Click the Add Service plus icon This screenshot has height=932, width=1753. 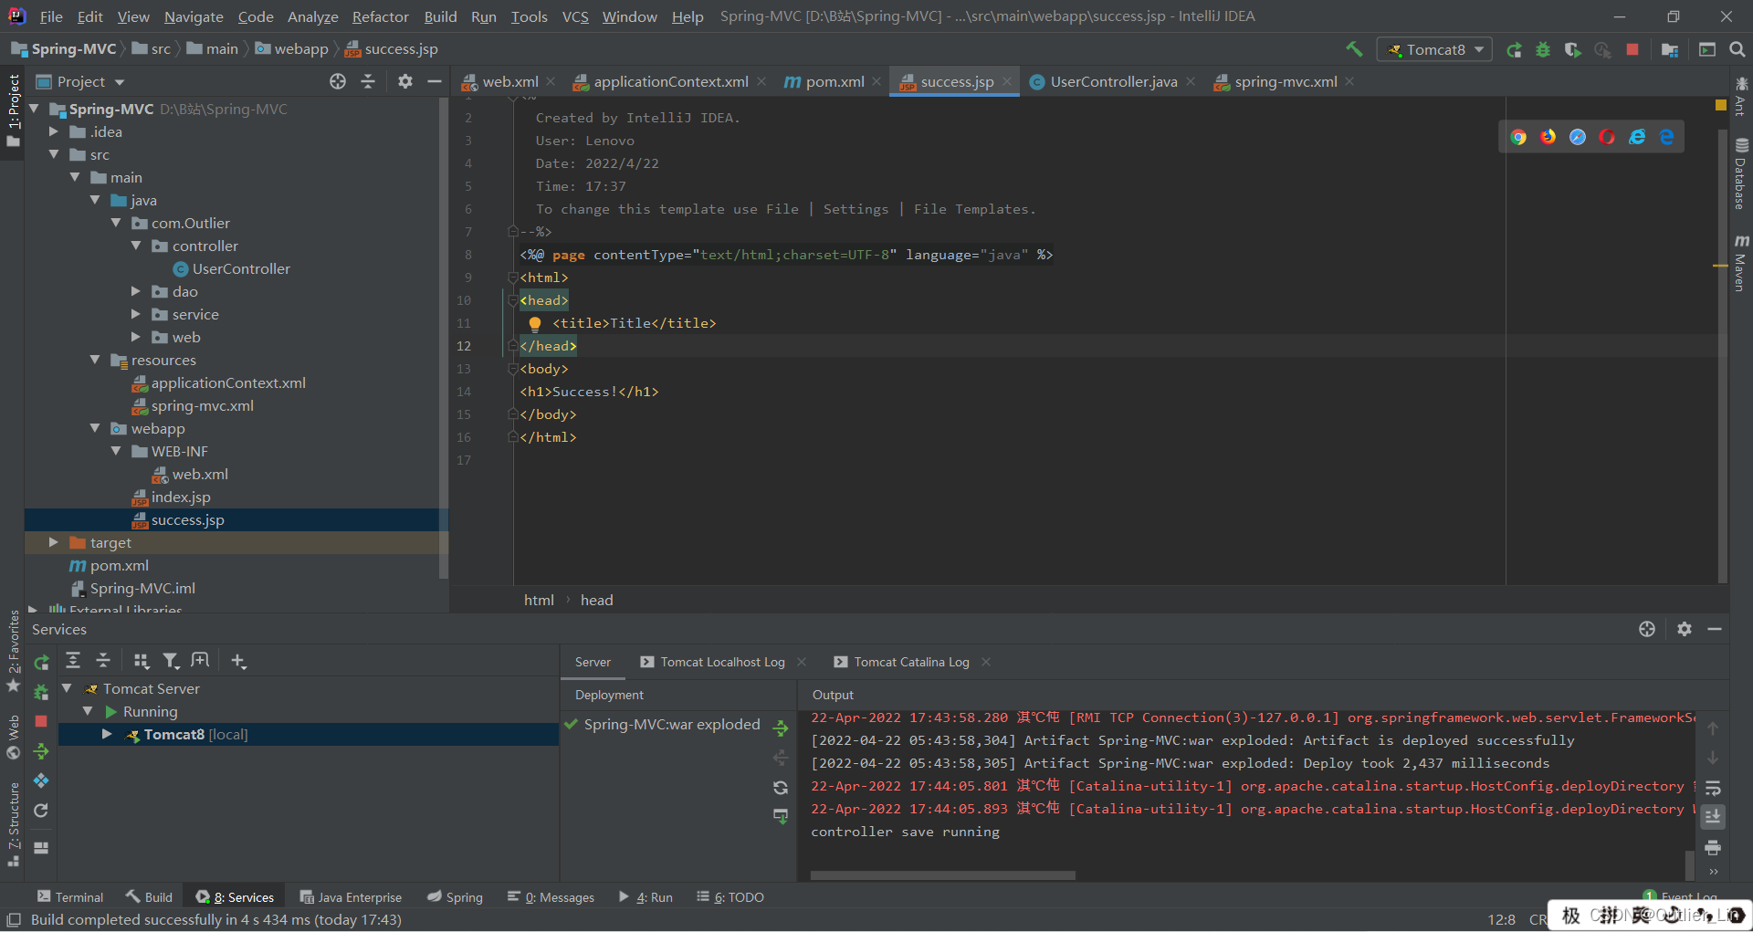238,661
